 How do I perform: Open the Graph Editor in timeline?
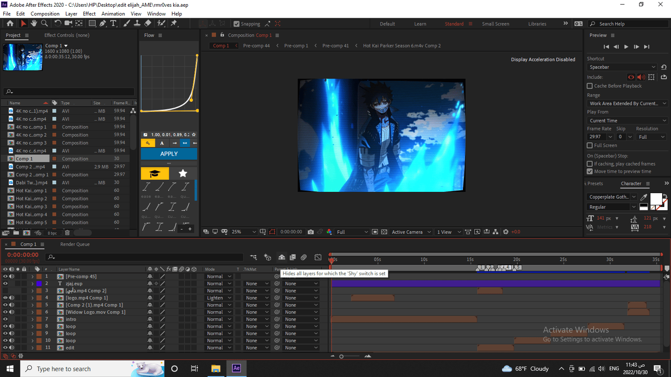(x=318, y=257)
